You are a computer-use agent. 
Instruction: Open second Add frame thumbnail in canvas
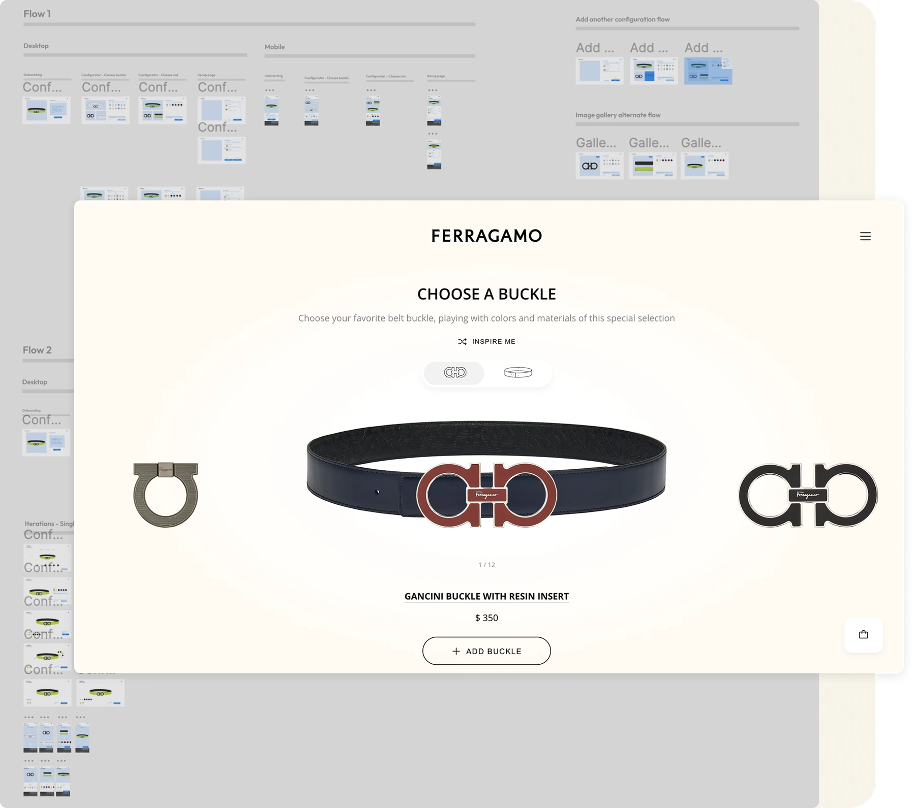[x=654, y=71]
